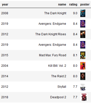Select The Dark Knight movie title

[x=55, y=13]
